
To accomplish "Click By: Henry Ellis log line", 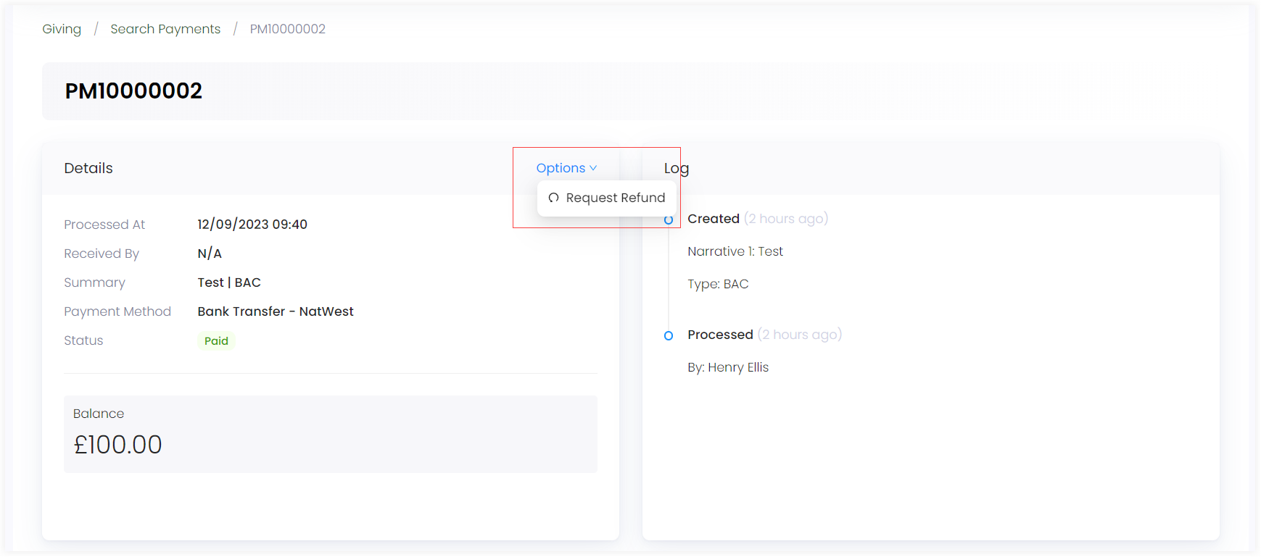I will point(728,367).
